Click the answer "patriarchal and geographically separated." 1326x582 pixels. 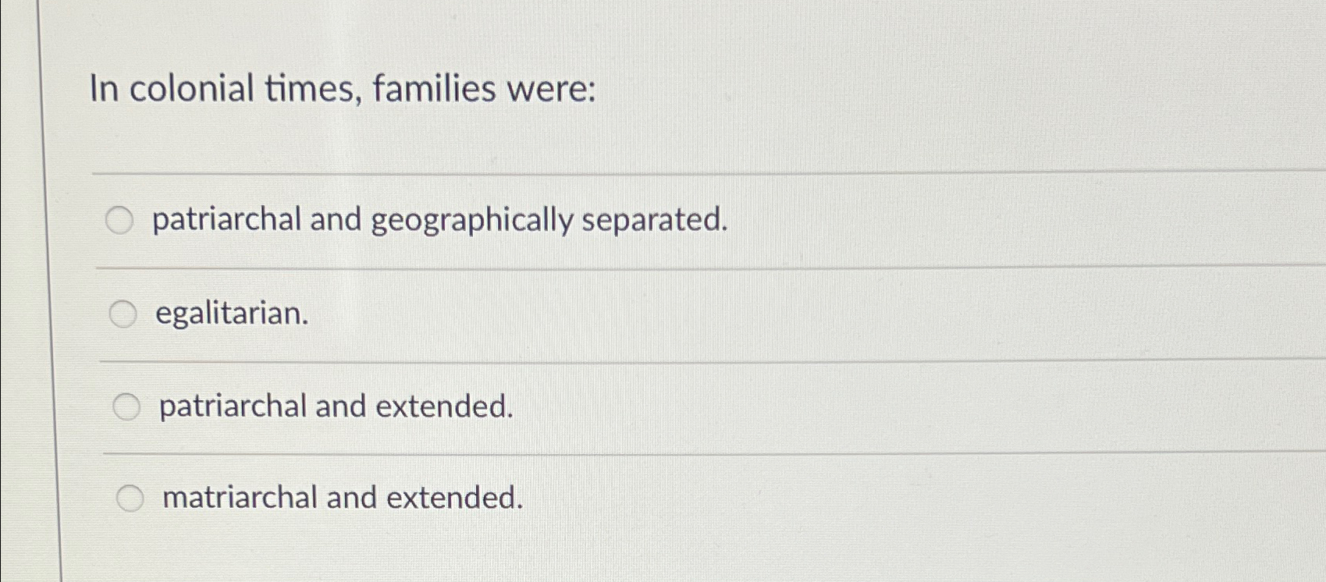point(441,220)
